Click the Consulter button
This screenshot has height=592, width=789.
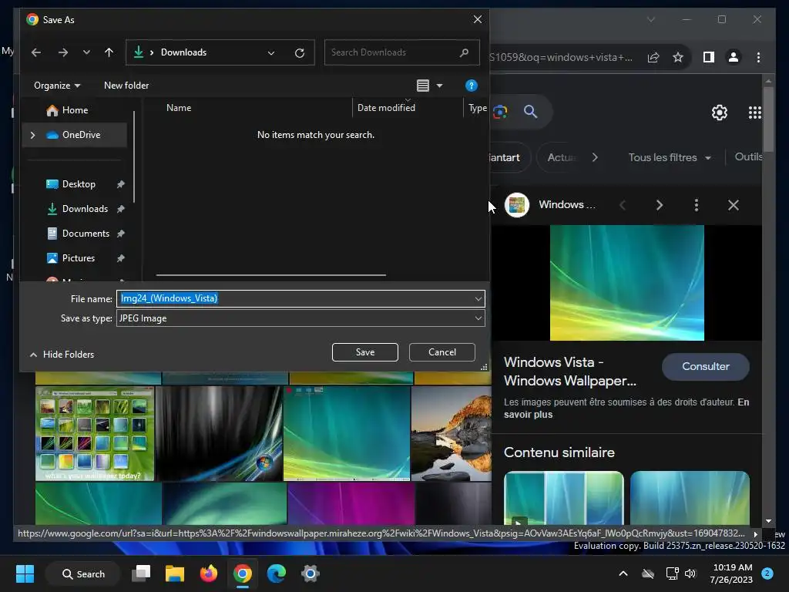click(x=706, y=366)
